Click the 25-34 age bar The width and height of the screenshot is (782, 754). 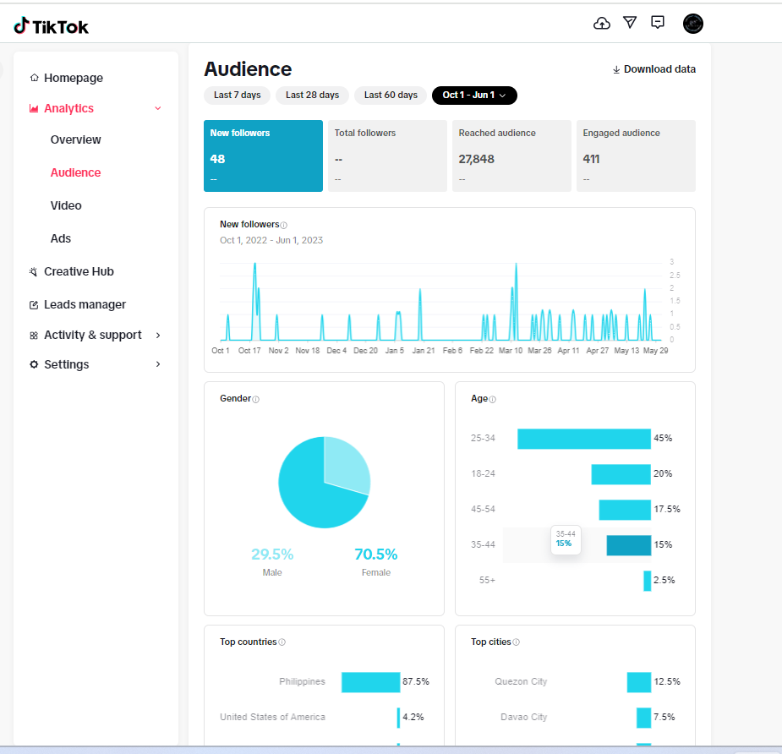coord(584,440)
